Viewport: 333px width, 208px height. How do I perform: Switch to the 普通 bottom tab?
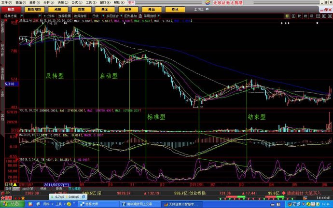(59, 188)
